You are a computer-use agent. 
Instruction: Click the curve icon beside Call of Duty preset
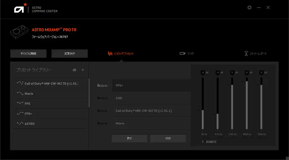point(20,83)
